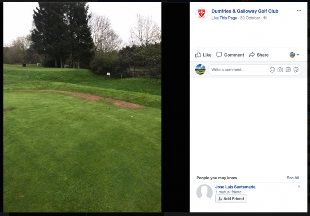Click the Like This Page link
Viewport: 310px width, 216px height.
click(x=224, y=18)
